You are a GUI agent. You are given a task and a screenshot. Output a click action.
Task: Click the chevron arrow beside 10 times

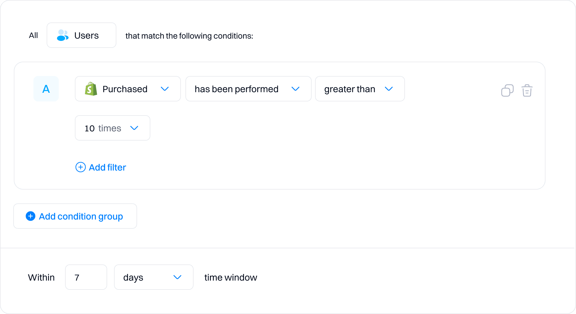[x=134, y=128]
